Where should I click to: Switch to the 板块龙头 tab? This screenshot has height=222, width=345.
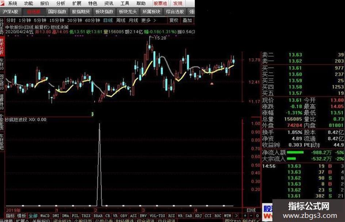pyautogui.click(x=128, y=12)
